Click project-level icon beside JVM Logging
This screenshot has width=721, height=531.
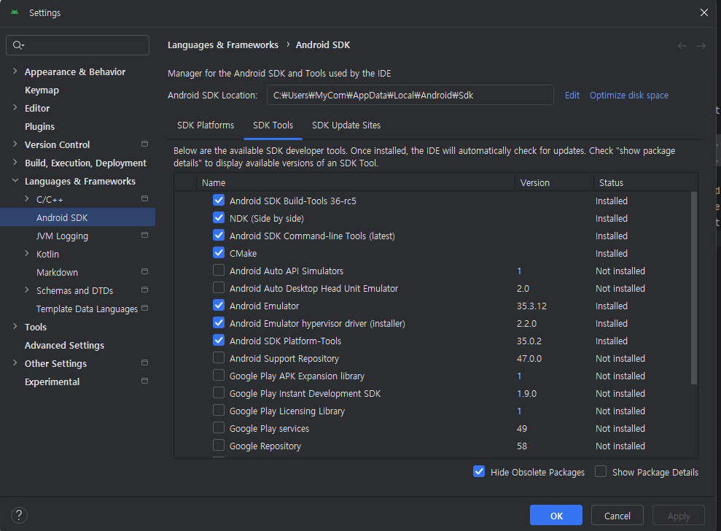[144, 235]
